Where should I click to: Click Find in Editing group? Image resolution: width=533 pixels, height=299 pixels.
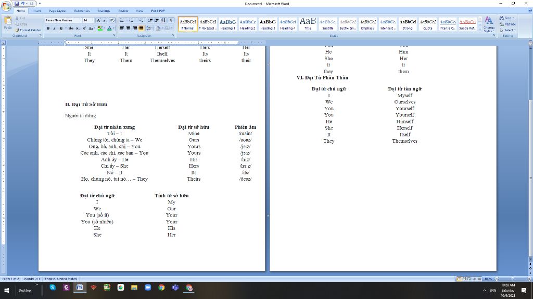[506, 18]
